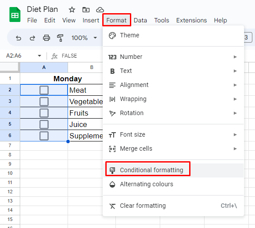Open the View menu

(x=69, y=20)
